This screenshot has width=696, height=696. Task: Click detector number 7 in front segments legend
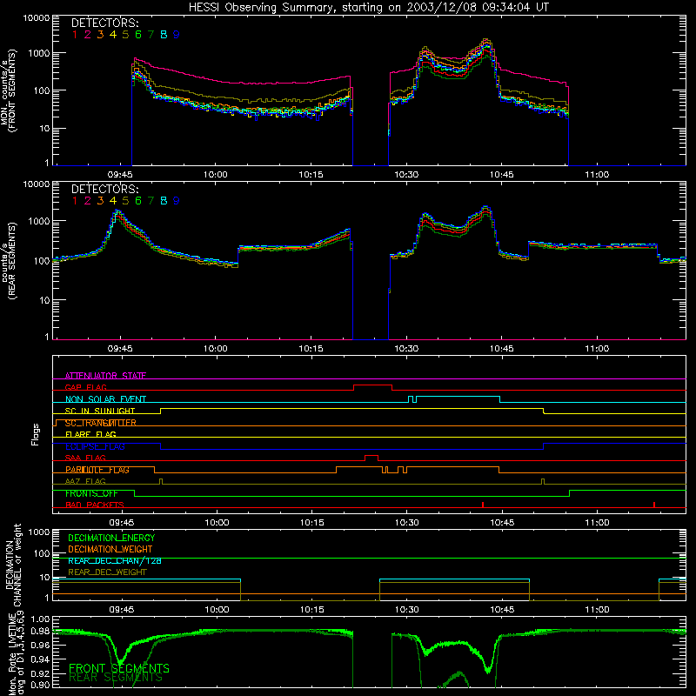(x=151, y=35)
